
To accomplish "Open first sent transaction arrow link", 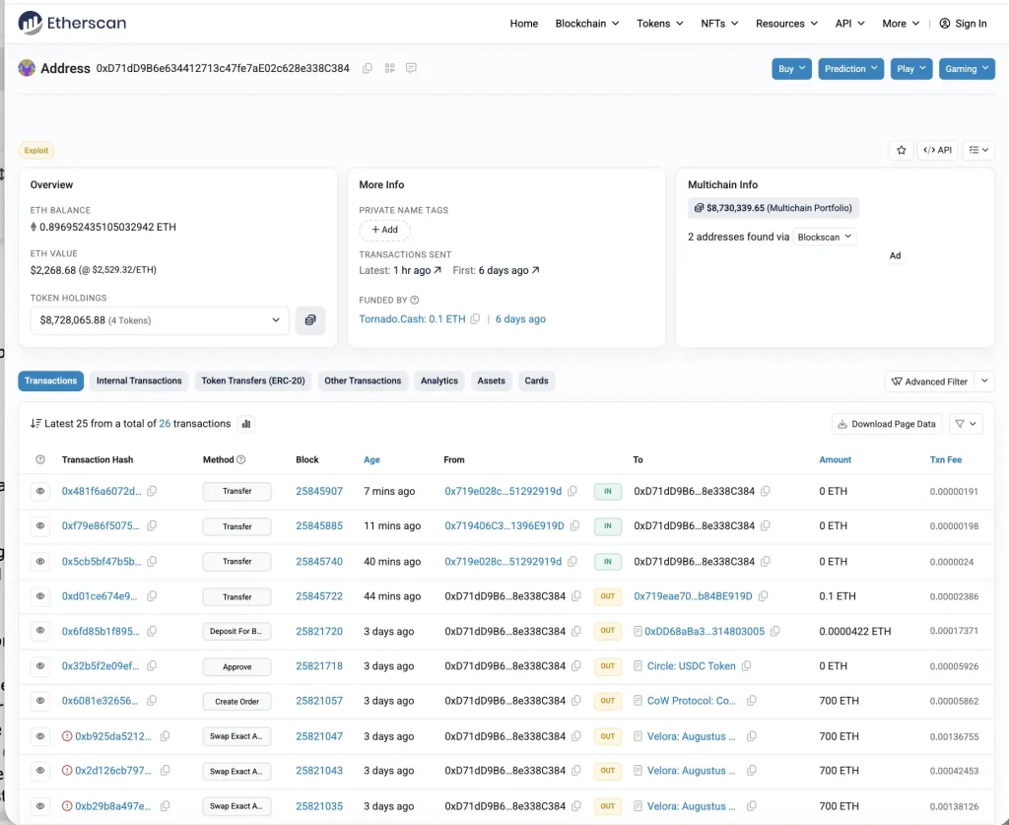I will [535, 270].
